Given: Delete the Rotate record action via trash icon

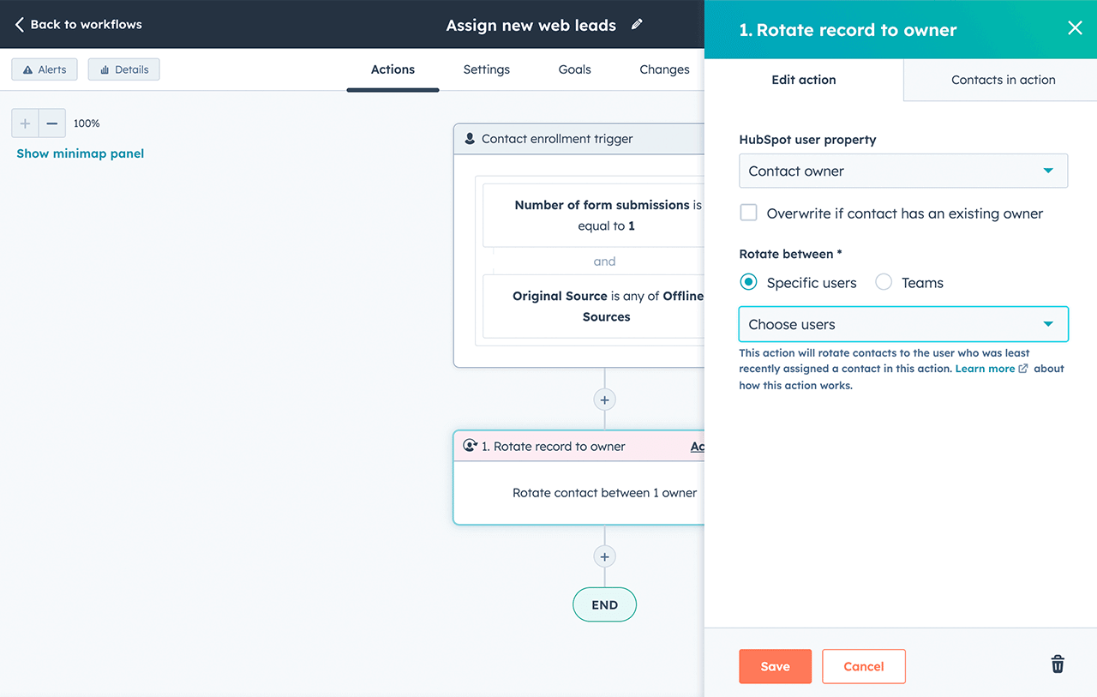Looking at the screenshot, I should pyautogui.click(x=1057, y=664).
